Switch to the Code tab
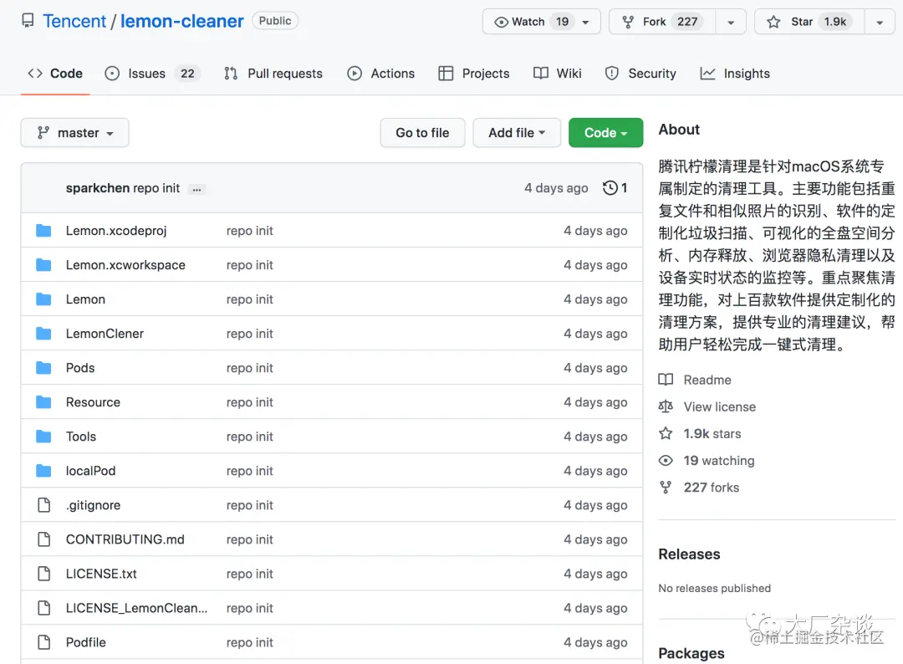 point(55,74)
